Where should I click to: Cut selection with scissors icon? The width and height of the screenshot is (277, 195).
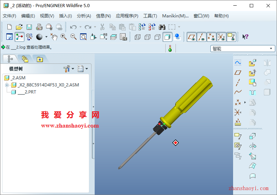(x=102, y=27)
